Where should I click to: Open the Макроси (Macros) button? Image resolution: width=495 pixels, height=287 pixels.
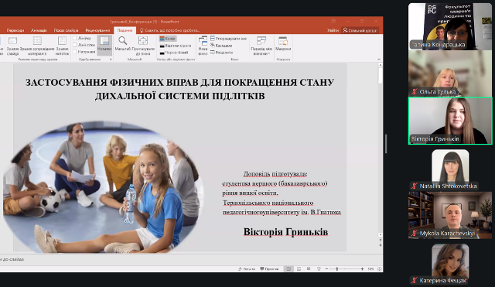(x=283, y=44)
